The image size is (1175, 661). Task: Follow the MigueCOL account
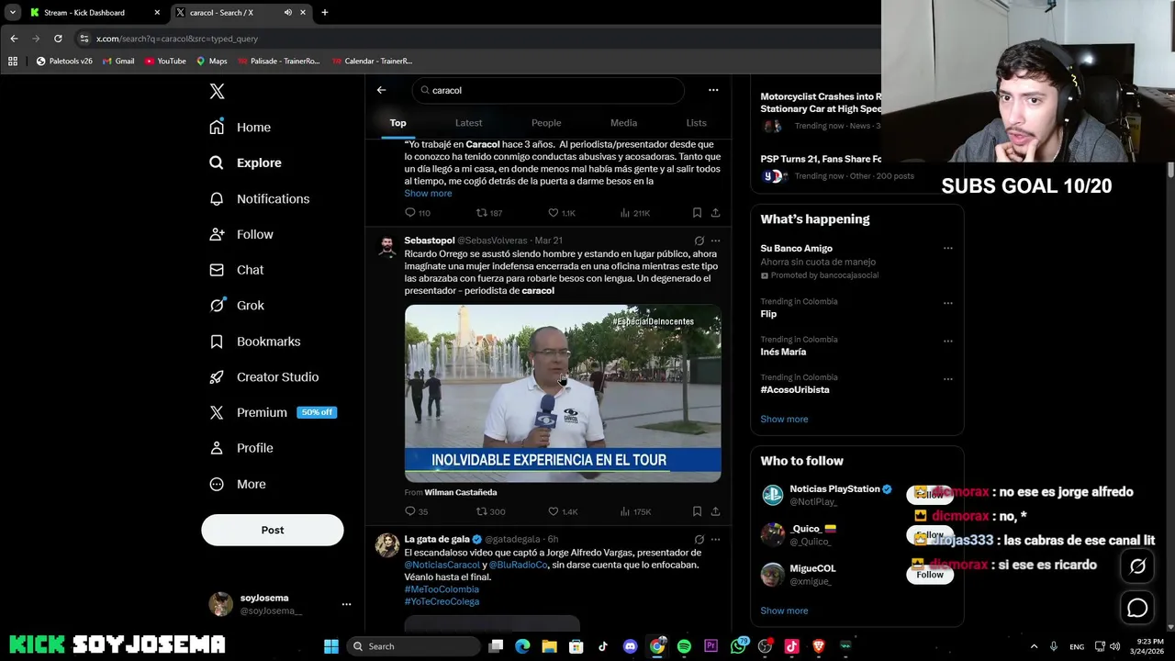point(929,575)
